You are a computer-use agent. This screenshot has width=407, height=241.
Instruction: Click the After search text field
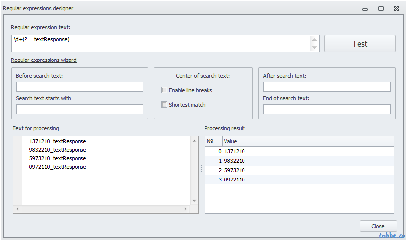(327, 87)
